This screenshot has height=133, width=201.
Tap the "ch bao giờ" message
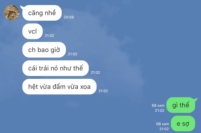tap(44, 50)
